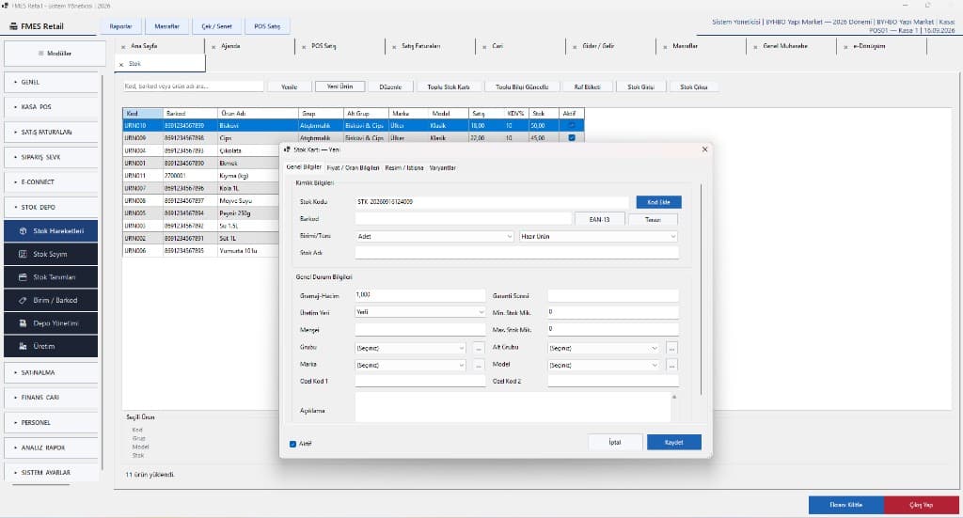963x518 pixels.
Task: Toggle Aktif checkbox in the URN010 Bisküvi row
Action: pos(572,125)
